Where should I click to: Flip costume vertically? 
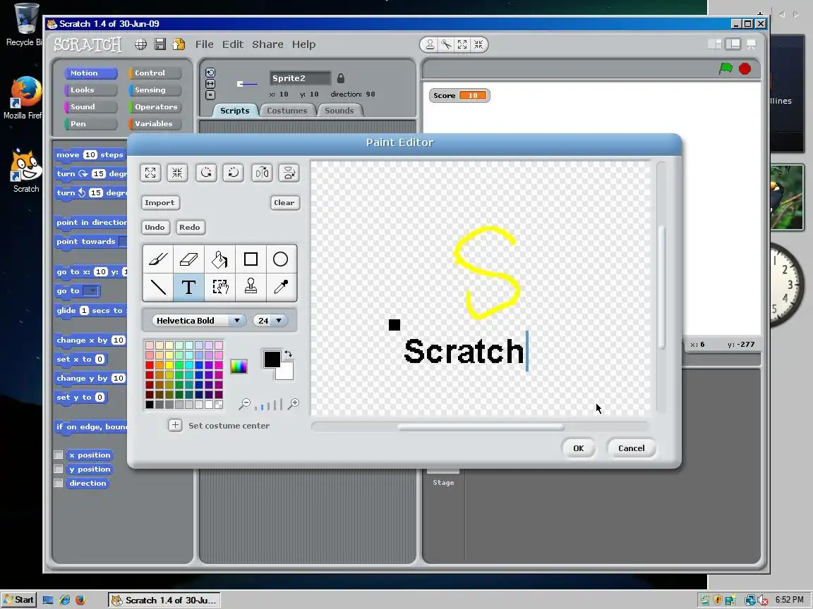289,173
